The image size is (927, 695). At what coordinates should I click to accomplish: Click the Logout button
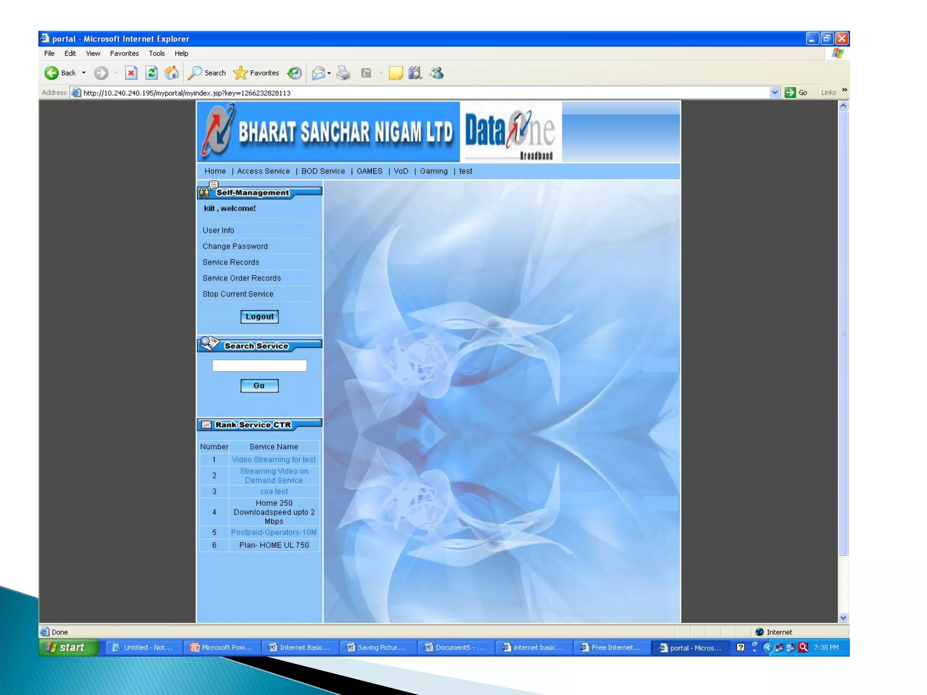pos(259,317)
